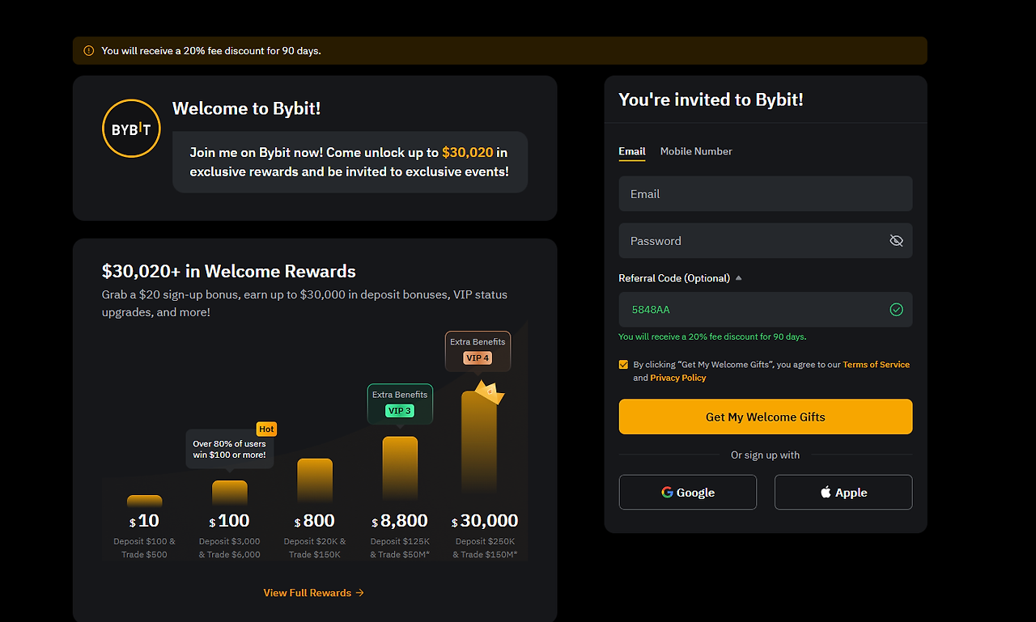
Task: Click the "Over 80% of users" tooltip
Action: coord(229,449)
